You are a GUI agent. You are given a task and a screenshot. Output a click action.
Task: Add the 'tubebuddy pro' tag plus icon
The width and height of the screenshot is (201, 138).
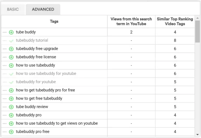(11, 115)
